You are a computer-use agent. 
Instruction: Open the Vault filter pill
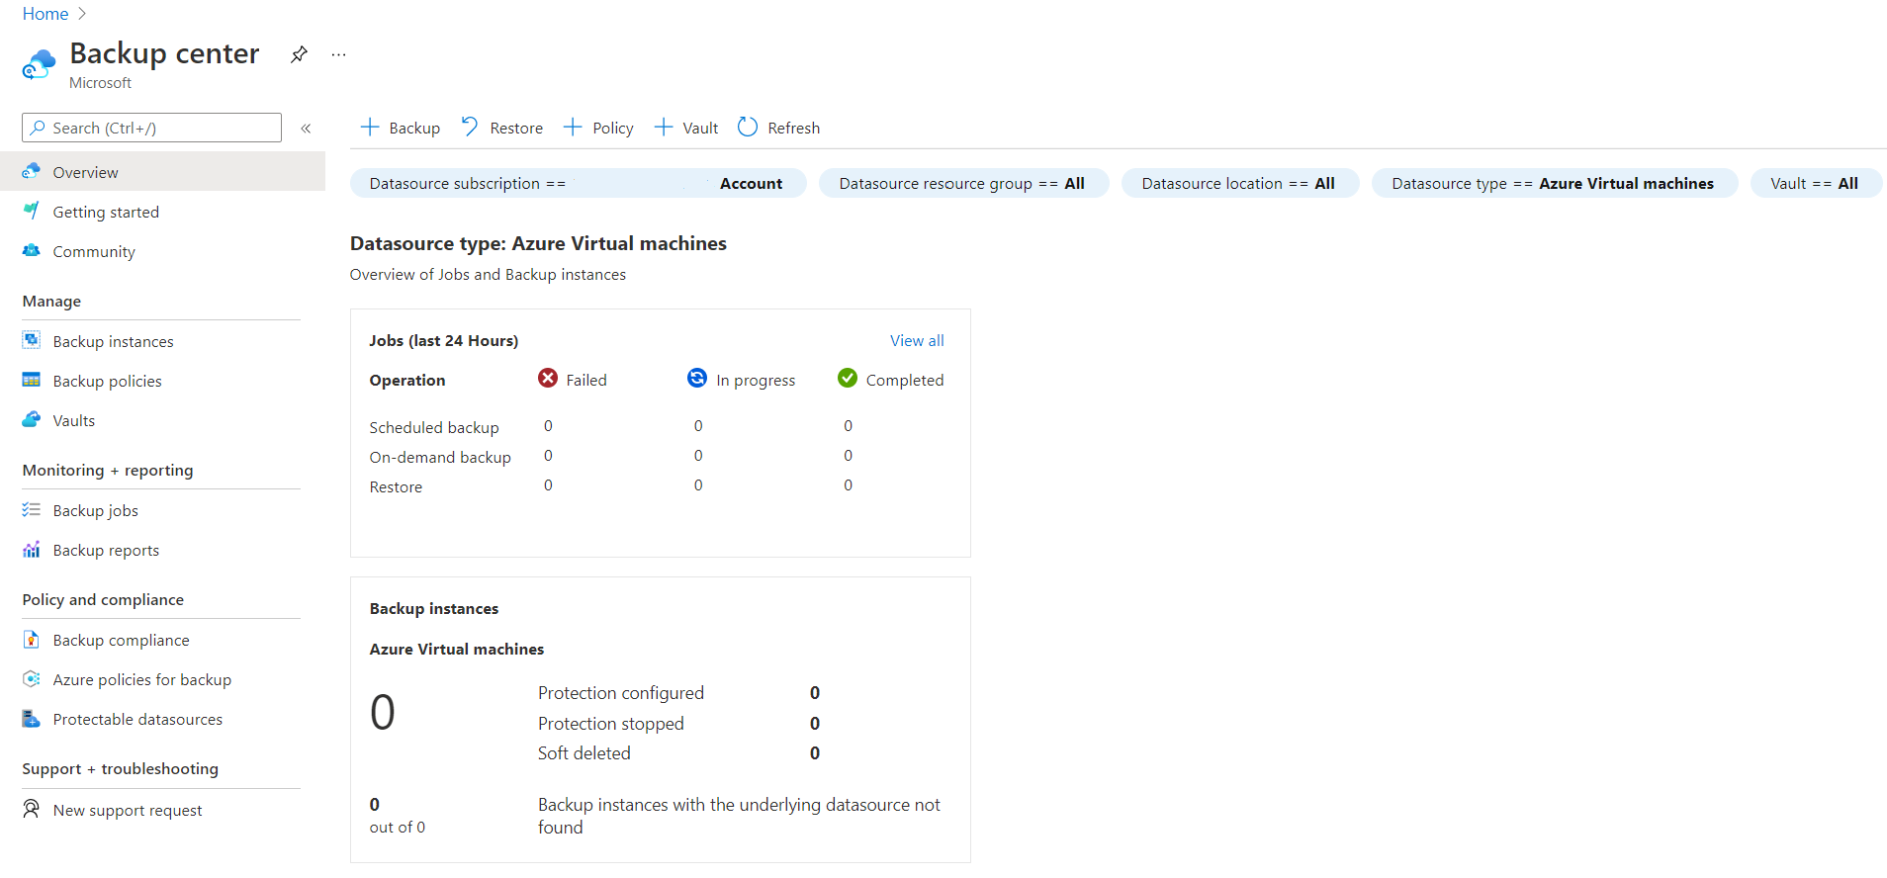pos(1815,183)
